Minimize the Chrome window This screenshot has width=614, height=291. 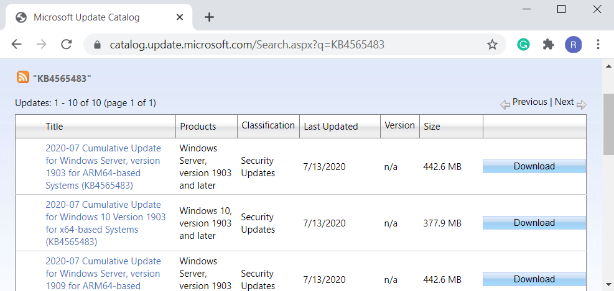[x=527, y=9]
